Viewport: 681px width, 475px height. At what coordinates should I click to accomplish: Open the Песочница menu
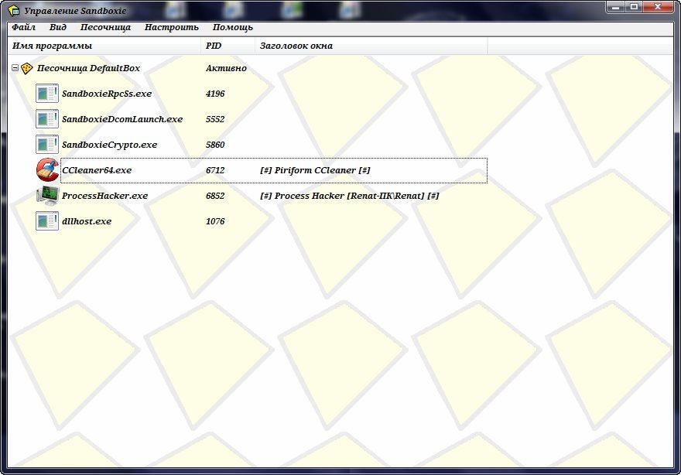point(105,27)
